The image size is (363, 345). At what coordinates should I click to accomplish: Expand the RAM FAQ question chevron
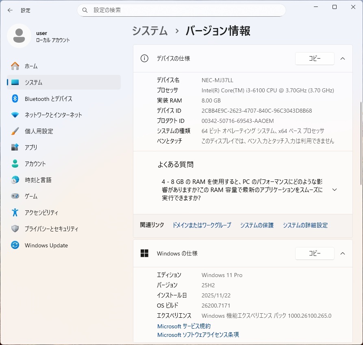pyautogui.click(x=335, y=190)
